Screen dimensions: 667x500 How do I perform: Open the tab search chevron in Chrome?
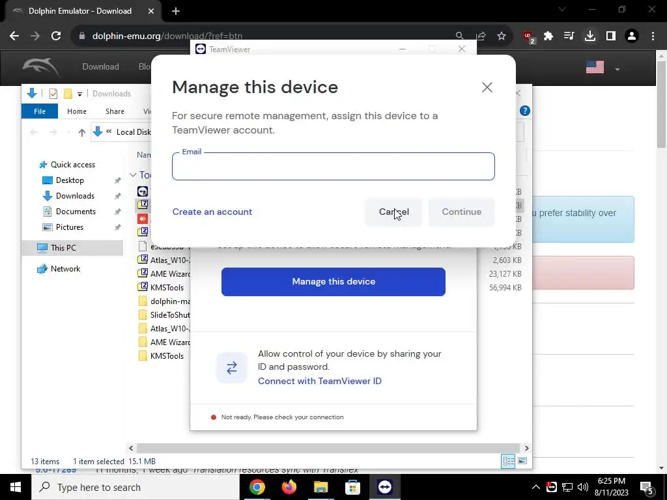tap(562, 9)
